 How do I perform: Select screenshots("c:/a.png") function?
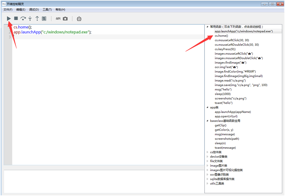coord(231,98)
